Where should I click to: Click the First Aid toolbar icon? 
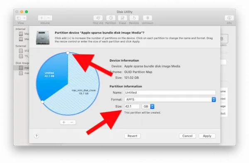pos(98,18)
